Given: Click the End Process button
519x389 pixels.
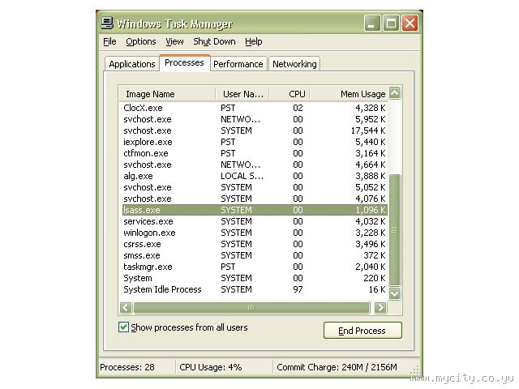Looking at the screenshot, I should (362, 331).
